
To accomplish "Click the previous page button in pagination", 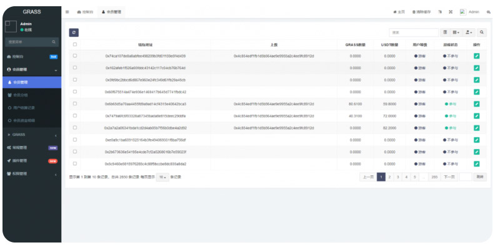I will 368,177.
